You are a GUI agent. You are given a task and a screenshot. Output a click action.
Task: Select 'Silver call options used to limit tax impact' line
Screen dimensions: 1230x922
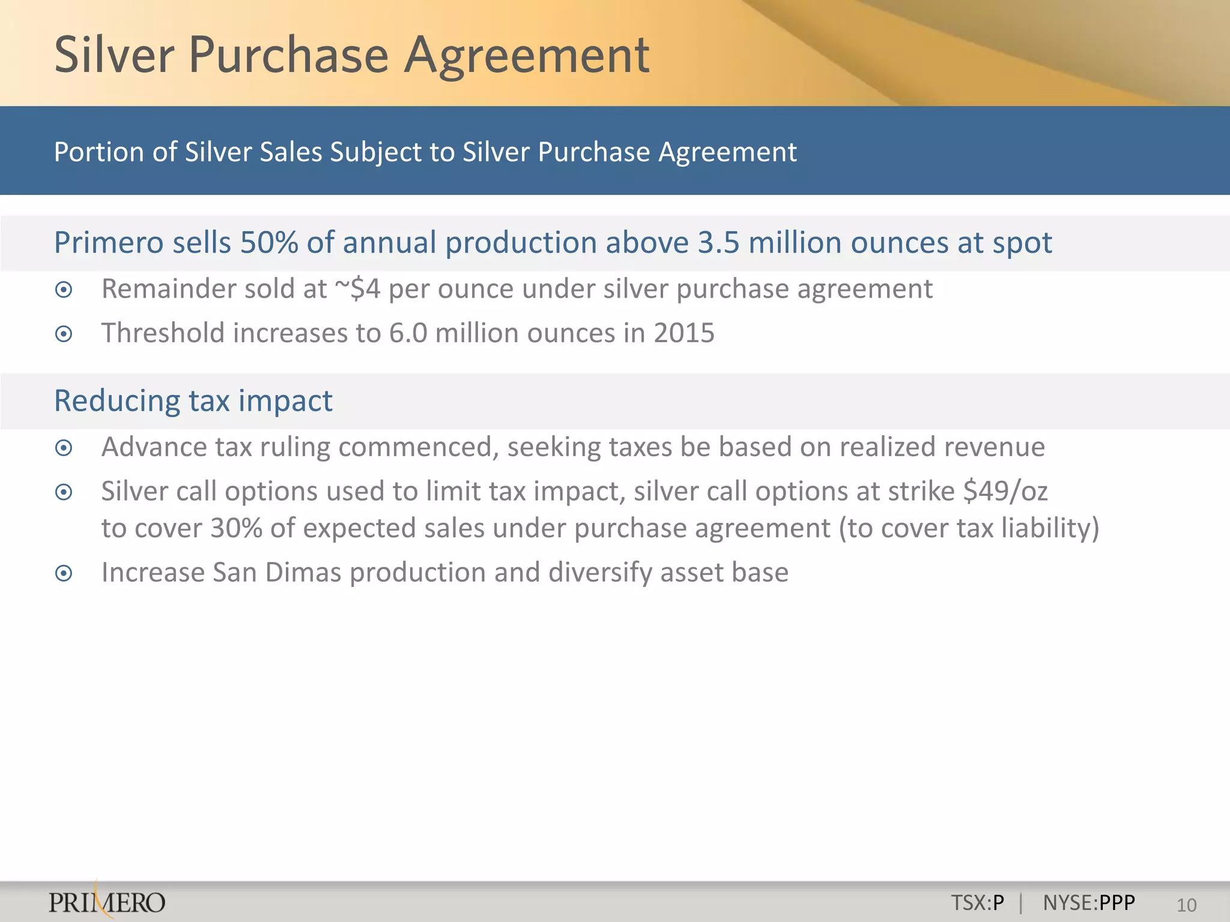(x=574, y=491)
